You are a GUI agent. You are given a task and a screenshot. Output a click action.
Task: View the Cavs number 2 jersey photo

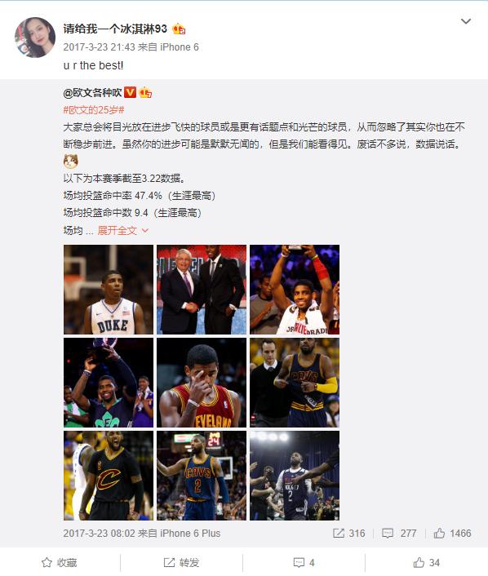tap(202, 476)
